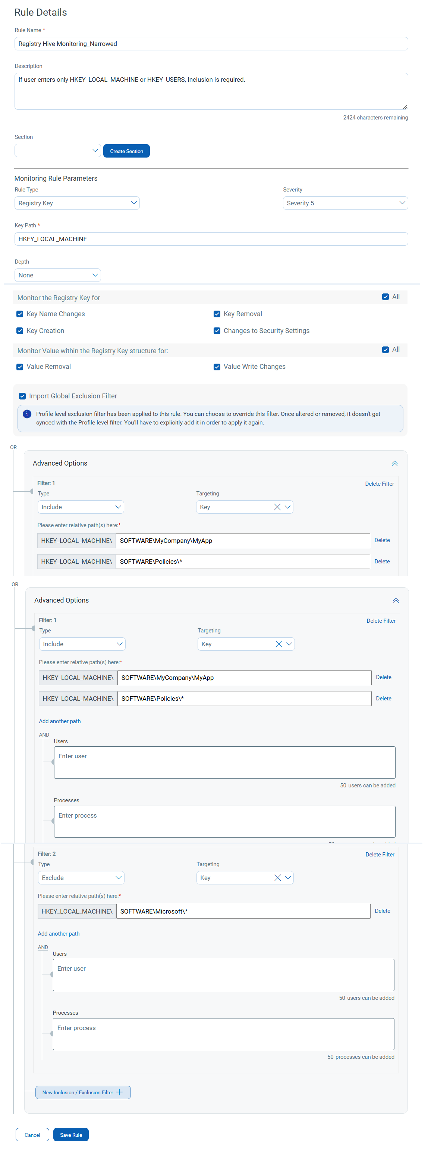
Task: Collapse the first Advanced Options panel
Action: coord(394,463)
